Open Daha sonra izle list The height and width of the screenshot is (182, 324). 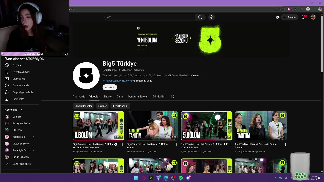(x=20, y=85)
